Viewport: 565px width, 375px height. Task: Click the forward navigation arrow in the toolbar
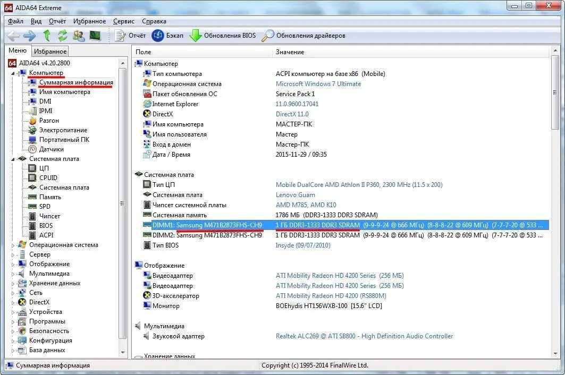(30, 36)
